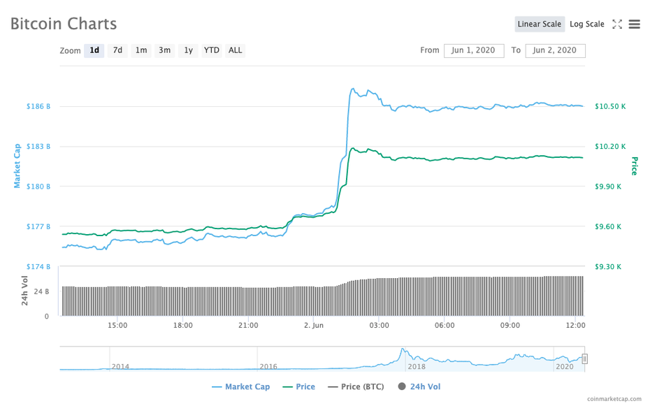Grab the navigator range handle
664x406 pixels.
pos(585,358)
